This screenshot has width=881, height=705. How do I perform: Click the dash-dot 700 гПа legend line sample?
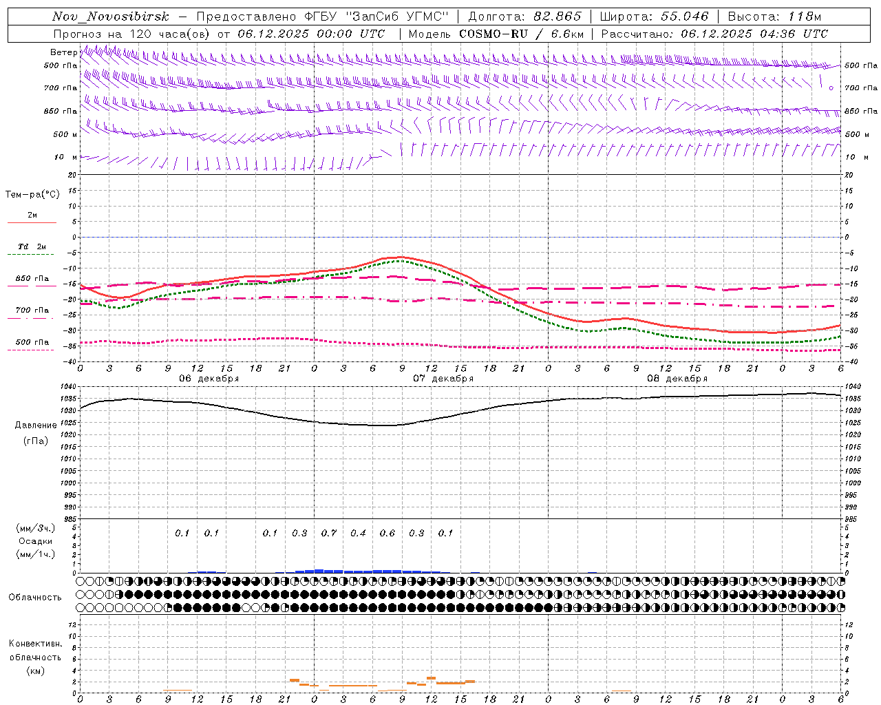[30, 318]
